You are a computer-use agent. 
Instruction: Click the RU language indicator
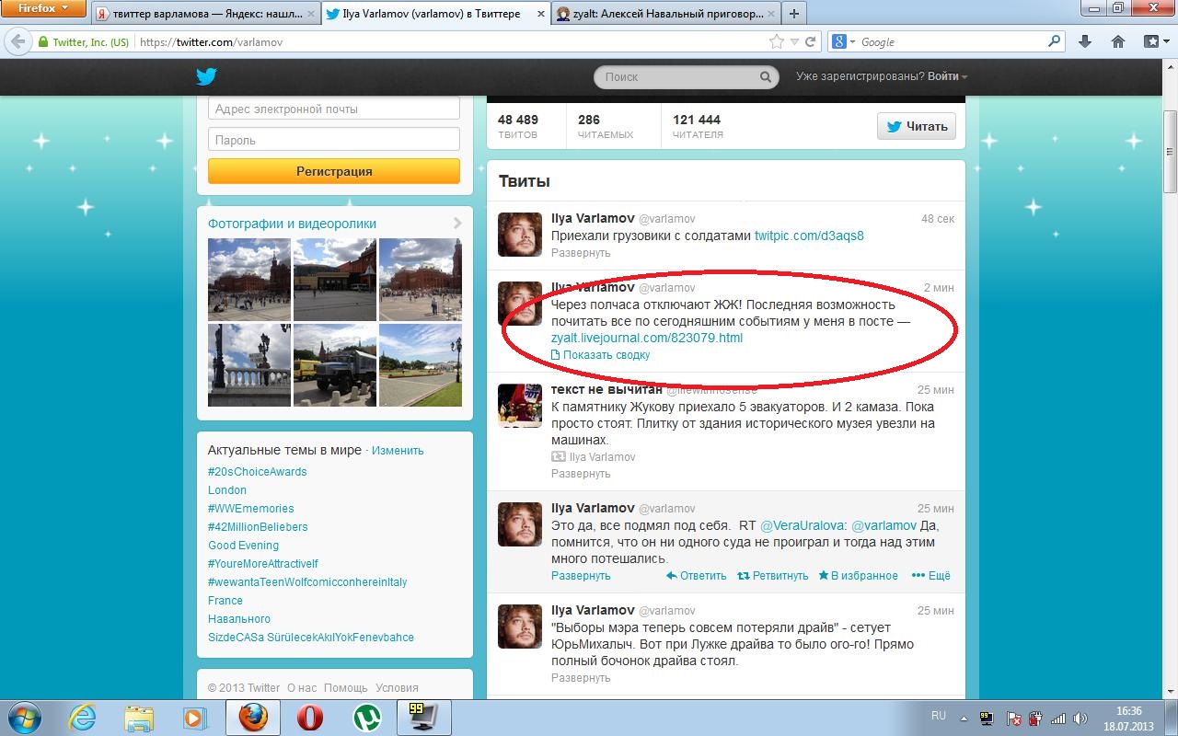pyautogui.click(x=939, y=716)
